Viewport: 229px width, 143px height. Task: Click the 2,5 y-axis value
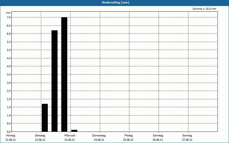click(x=9, y=91)
